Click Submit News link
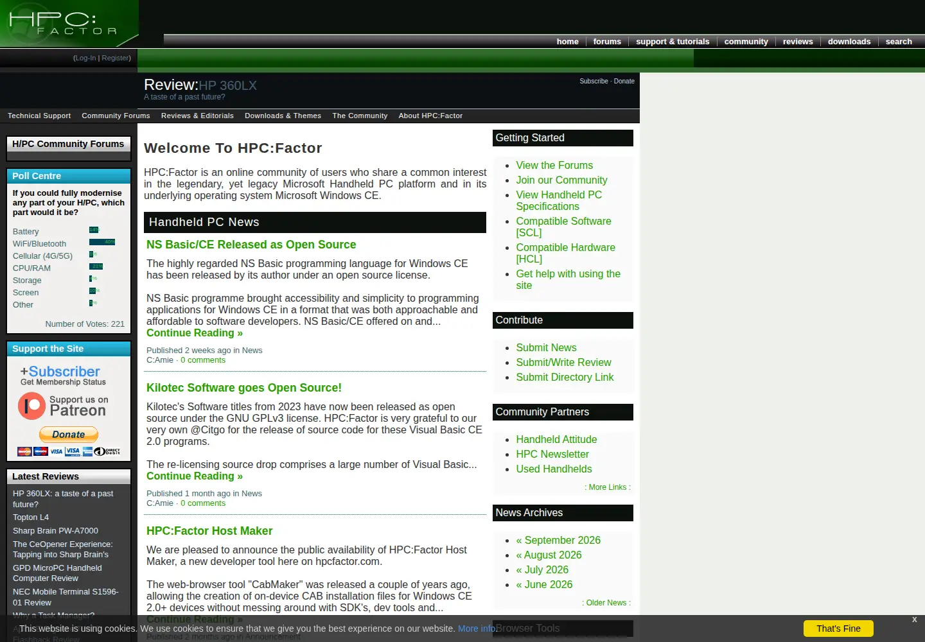Image resolution: width=925 pixels, height=642 pixels. tap(546, 348)
